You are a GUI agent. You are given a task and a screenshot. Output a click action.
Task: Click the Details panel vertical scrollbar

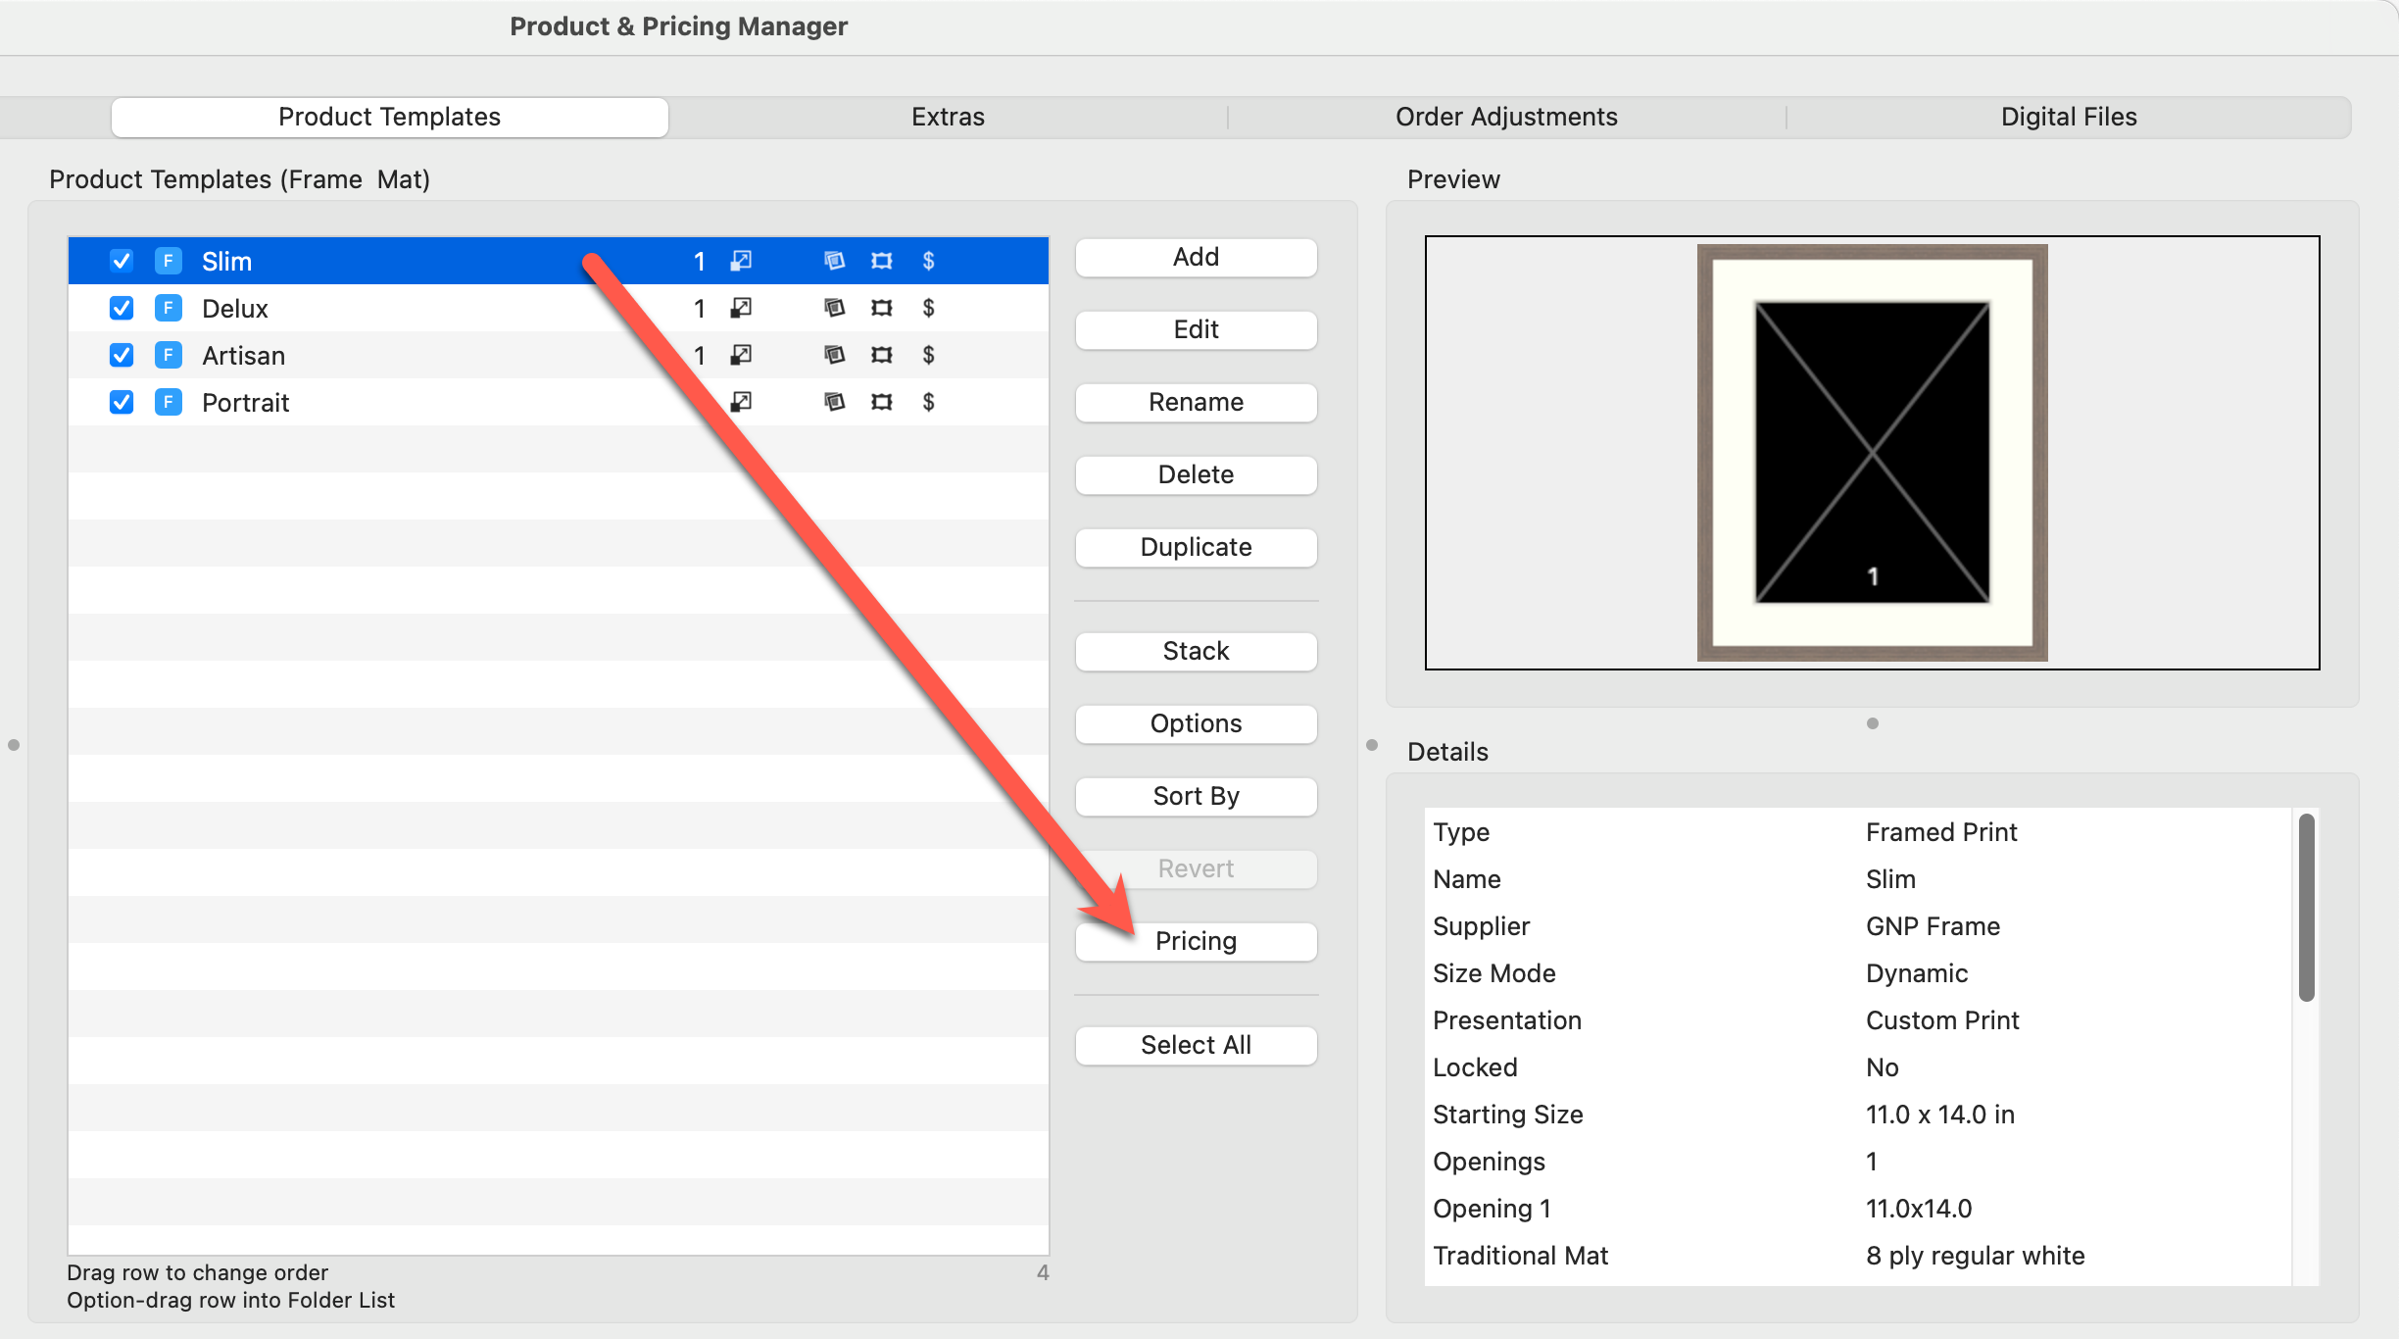coord(2306,907)
